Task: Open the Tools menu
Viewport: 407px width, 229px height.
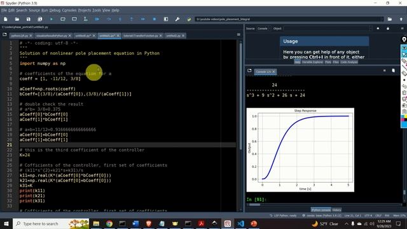Action: tap(97, 10)
